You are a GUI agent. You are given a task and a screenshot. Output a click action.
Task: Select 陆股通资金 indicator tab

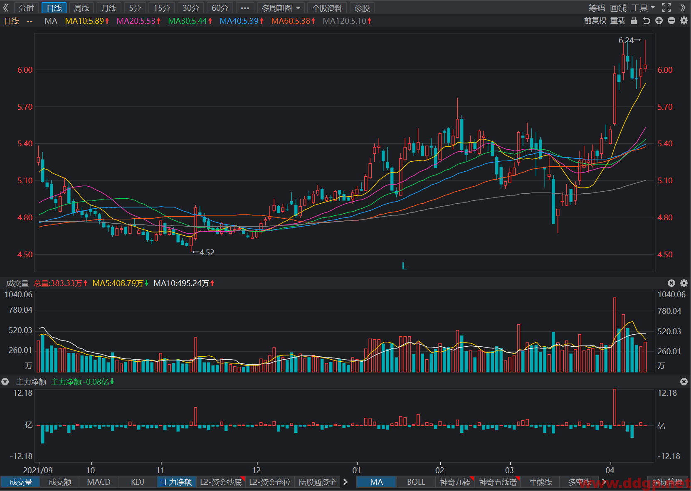[318, 482]
